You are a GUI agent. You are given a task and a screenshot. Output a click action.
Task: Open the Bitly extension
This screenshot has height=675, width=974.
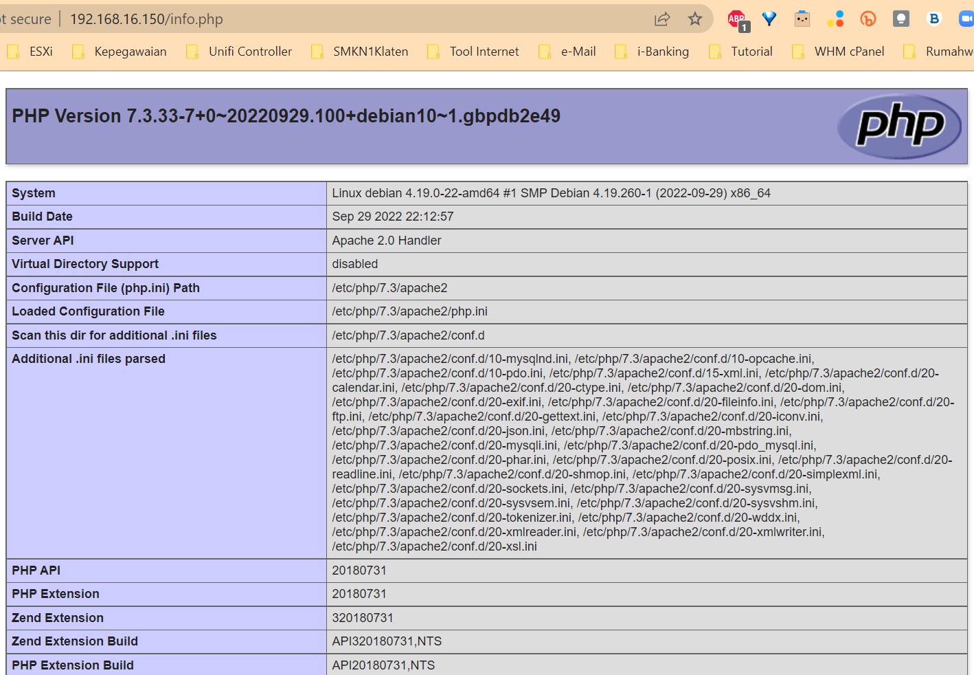click(x=868, y=19)
